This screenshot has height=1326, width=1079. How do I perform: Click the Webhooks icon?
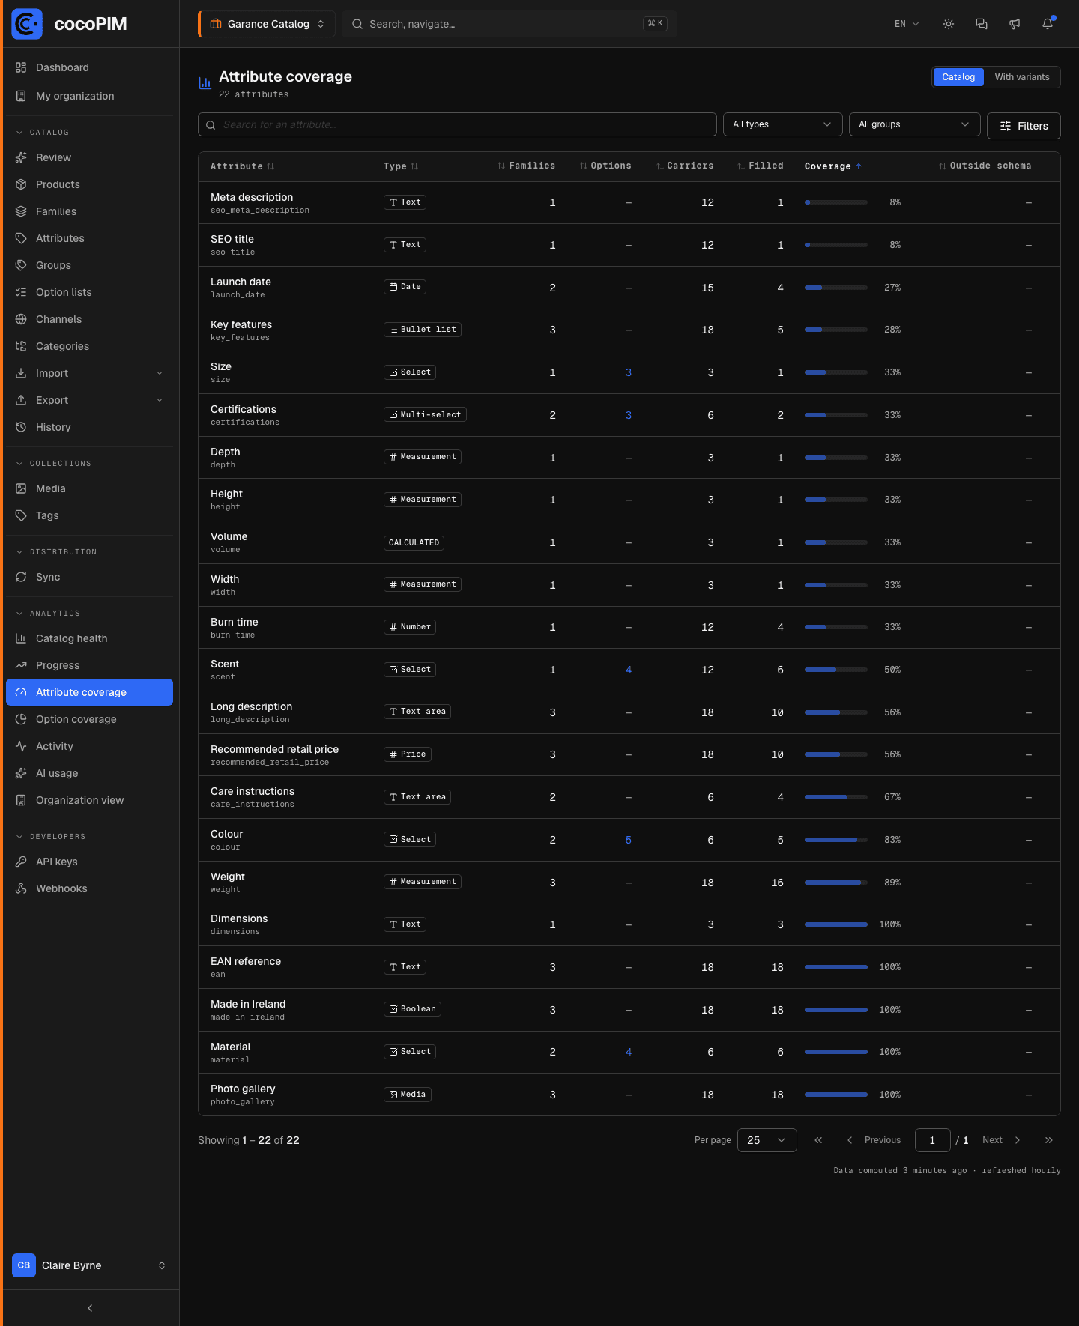(x=21, y=888)
